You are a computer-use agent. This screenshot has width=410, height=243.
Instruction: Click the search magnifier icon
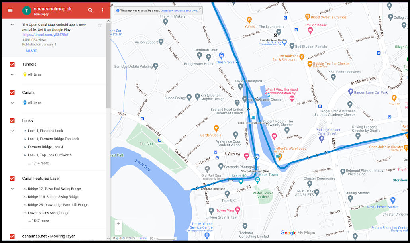point(90,10)
